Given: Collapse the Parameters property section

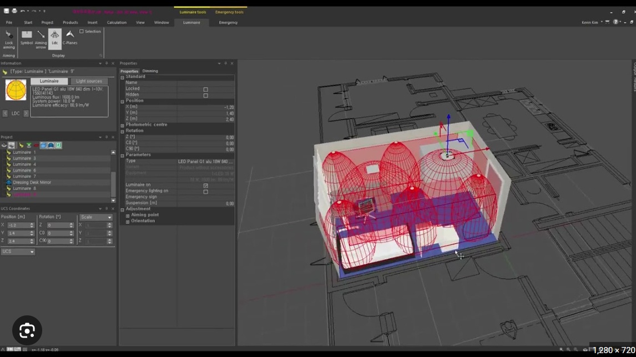Looking at the screenshot, I should tap(123, 155).
